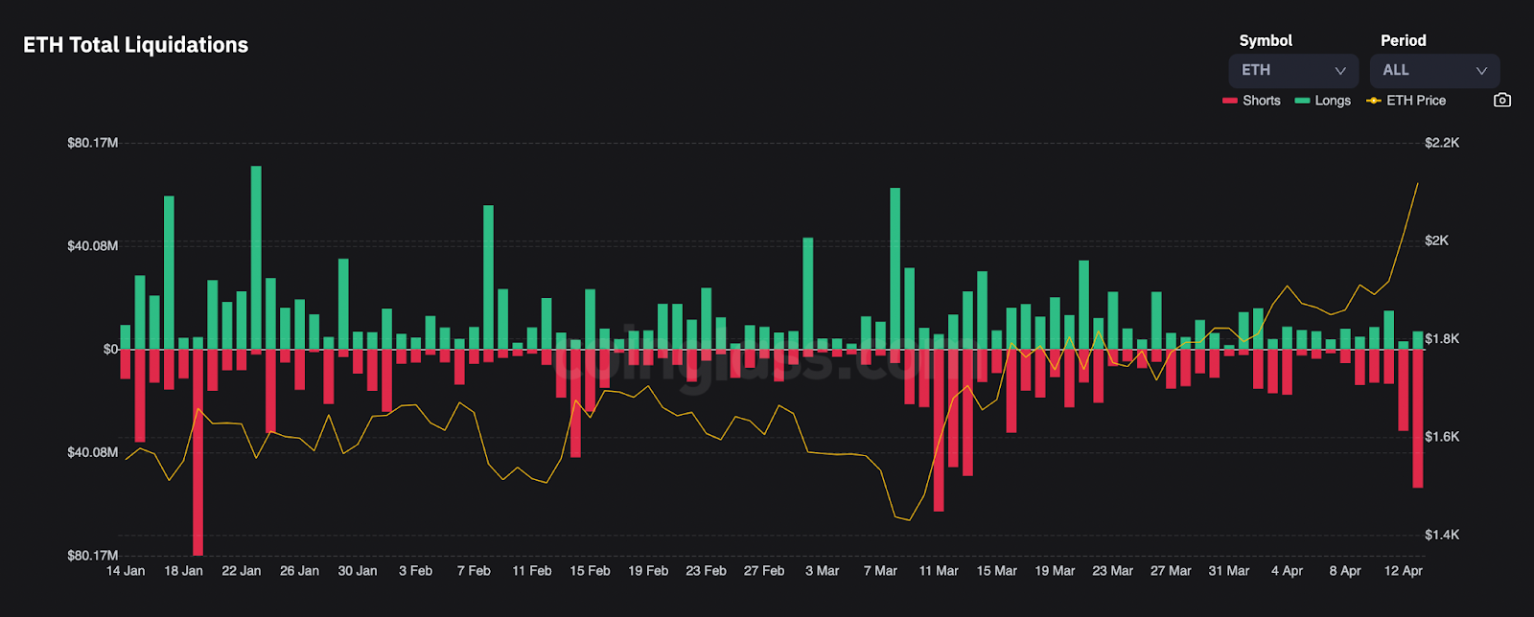Click the chevron arrow in Period selector
The width and height of the screenshot is (1534, 617).
coord(1481,71)
